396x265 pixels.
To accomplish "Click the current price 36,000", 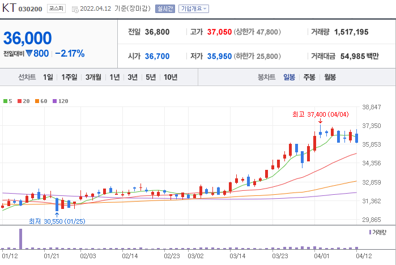I will tap(28, 38).
